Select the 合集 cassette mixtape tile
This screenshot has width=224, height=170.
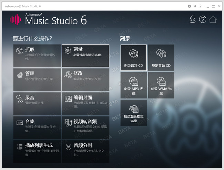click(37, 127)
